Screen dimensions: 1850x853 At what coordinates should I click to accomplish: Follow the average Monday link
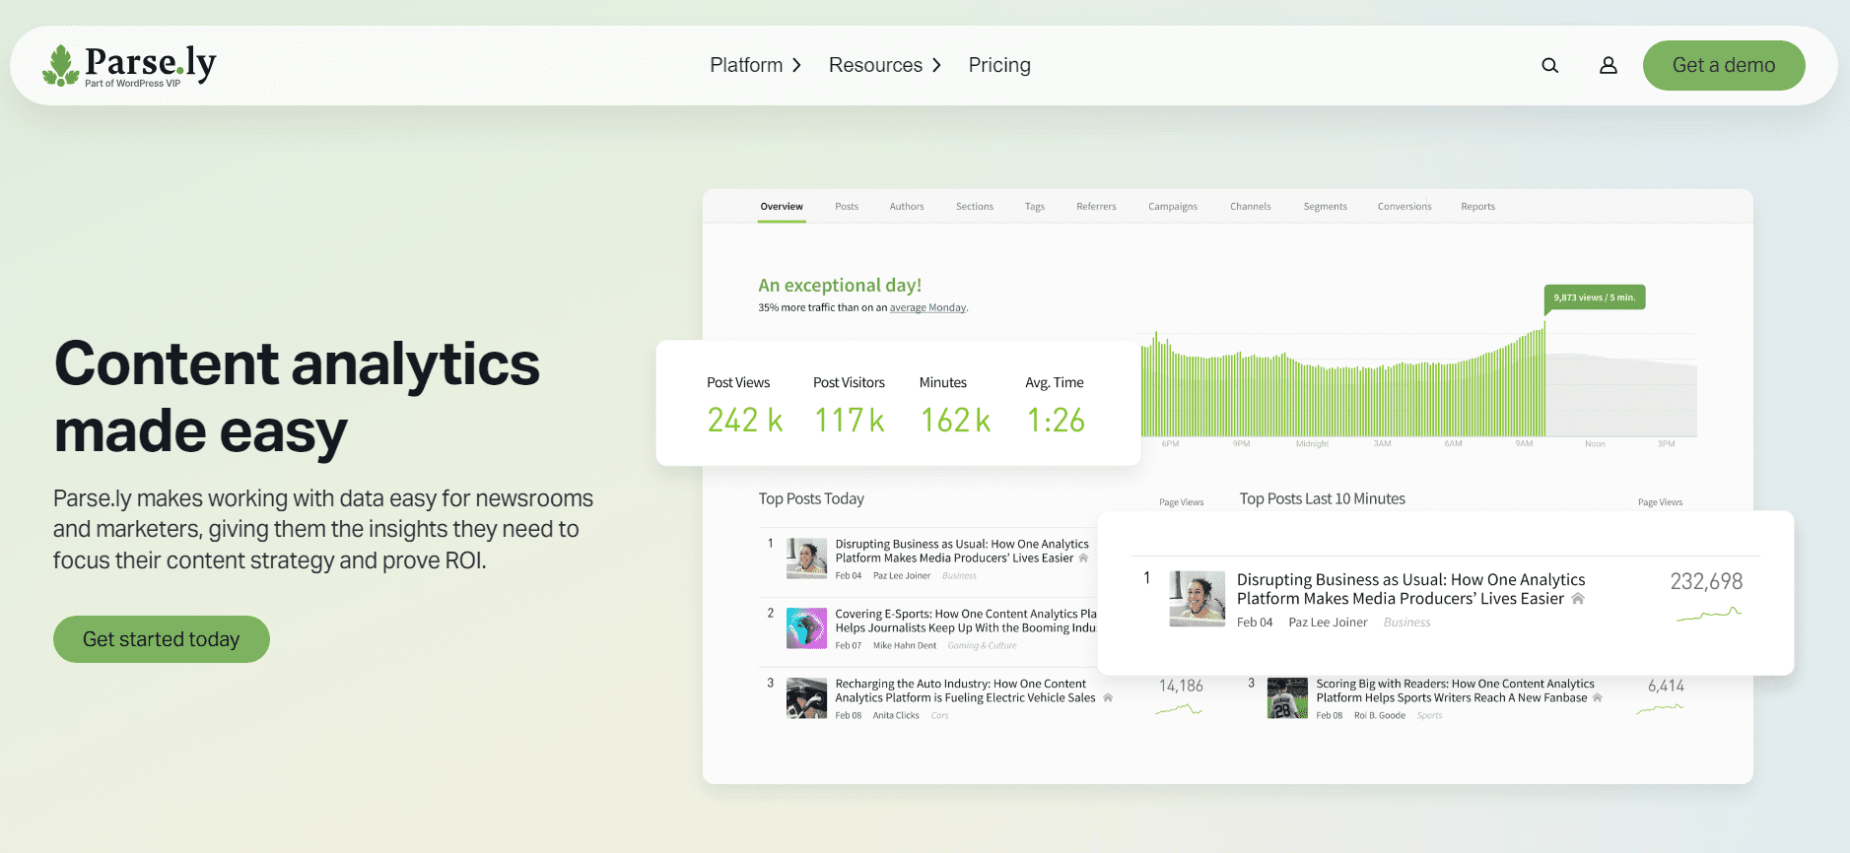927,308
